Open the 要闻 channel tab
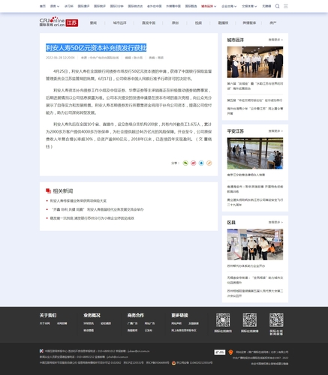Image resolution: width=328 pixels, height=375 pixels. tap(93, 22)
